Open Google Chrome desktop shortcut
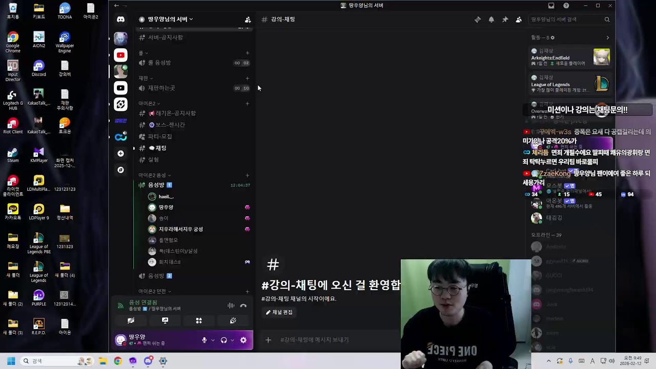The width and height of the screenshot is (656, 369). (13, 42)
